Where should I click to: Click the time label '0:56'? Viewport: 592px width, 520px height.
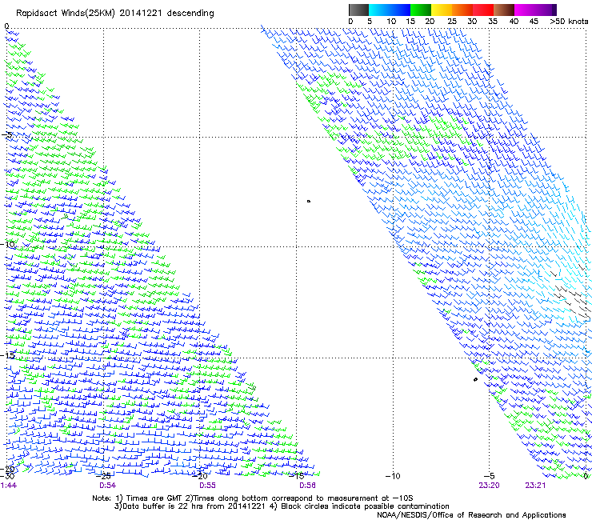(x=307, y=486)
